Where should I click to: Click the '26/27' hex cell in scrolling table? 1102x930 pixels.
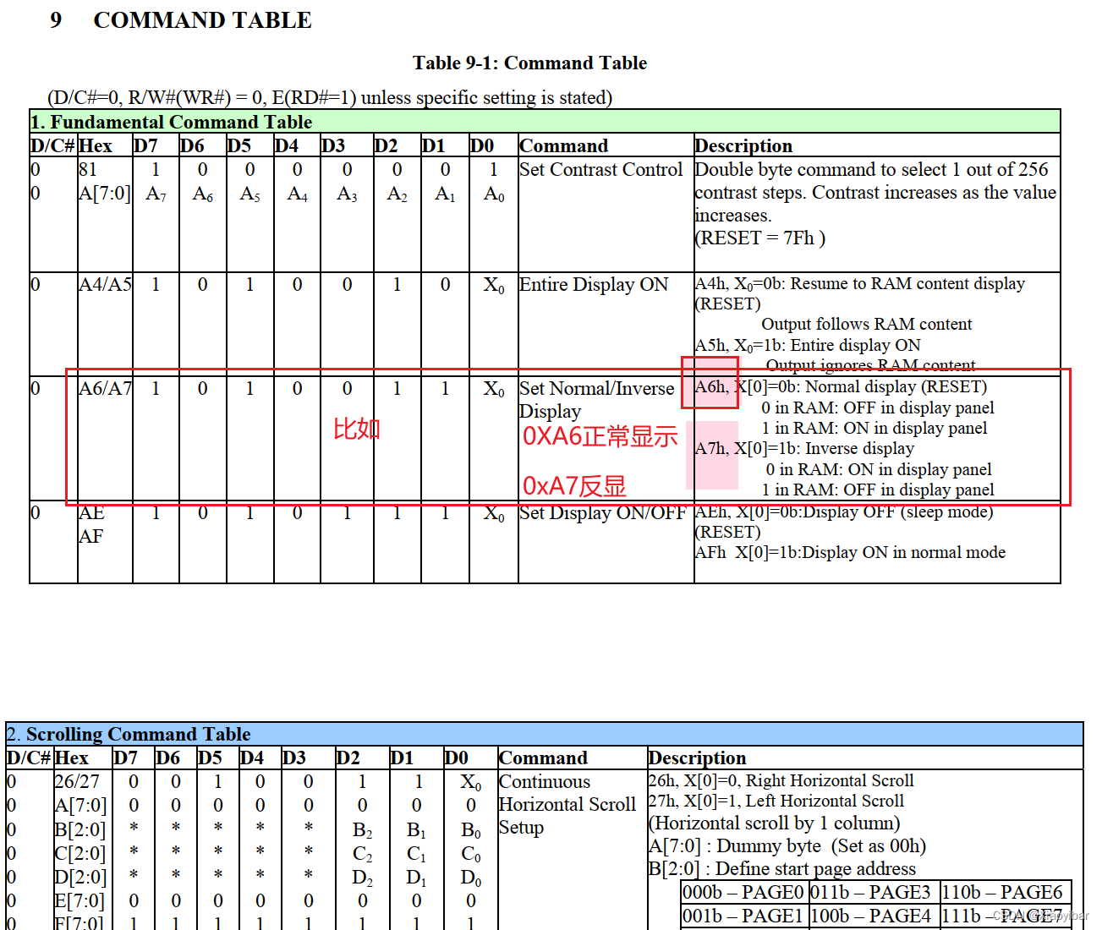(76, 782)
